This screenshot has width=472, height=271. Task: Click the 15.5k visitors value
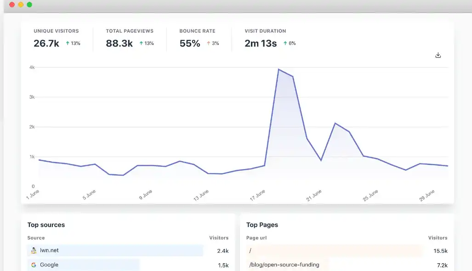pos(441,251)
